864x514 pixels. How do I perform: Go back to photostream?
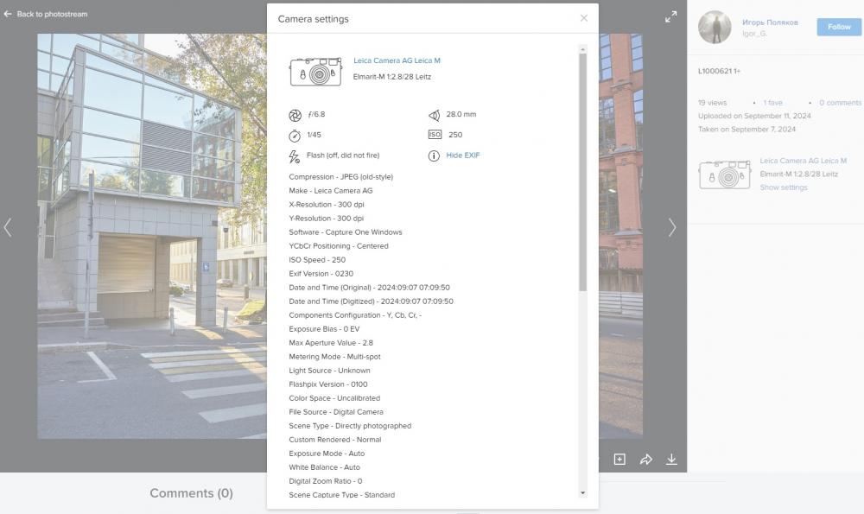coord(46,14)
